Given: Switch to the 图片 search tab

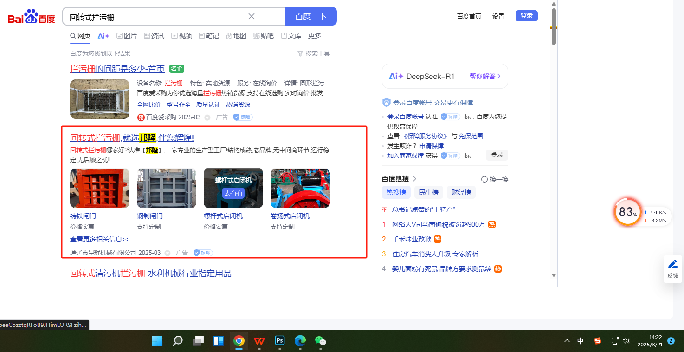Looking at the screenshot, I should [126, 36].
